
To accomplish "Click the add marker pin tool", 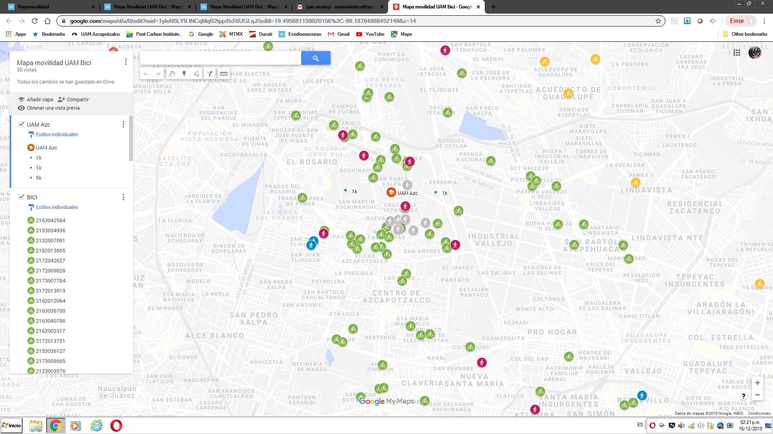I will 184,74.
